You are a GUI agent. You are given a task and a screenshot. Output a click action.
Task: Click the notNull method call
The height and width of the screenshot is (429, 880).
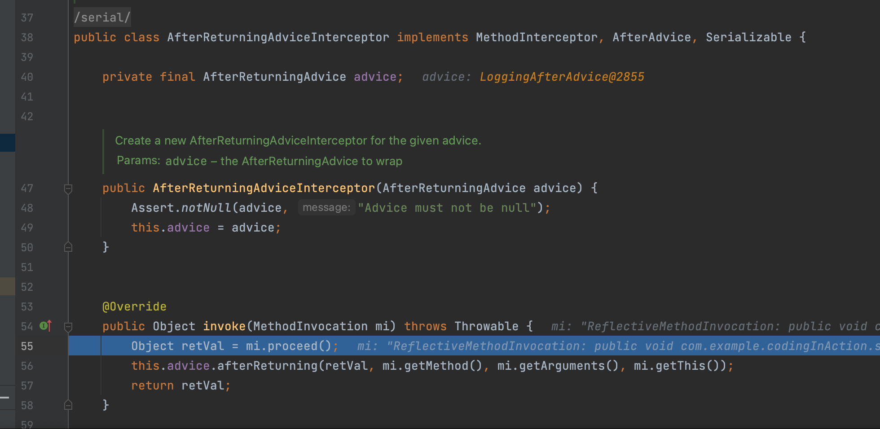point(206,208)
